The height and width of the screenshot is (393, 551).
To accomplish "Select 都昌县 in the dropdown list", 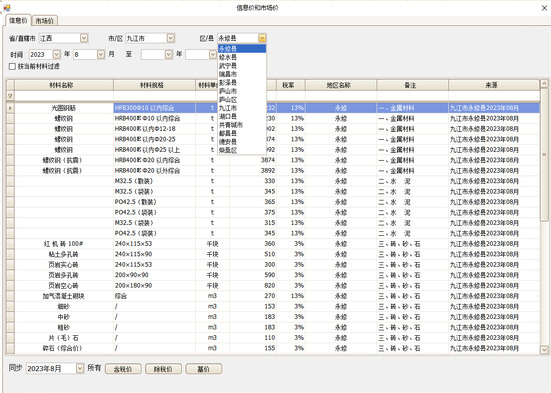I will pyautogui.click(x=242, y=133).
